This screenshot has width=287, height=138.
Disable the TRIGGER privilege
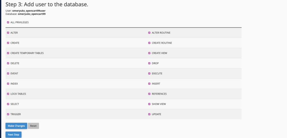coord(8,114)
